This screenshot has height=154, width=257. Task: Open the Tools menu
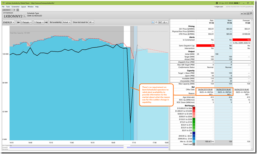tap(8, 7)
